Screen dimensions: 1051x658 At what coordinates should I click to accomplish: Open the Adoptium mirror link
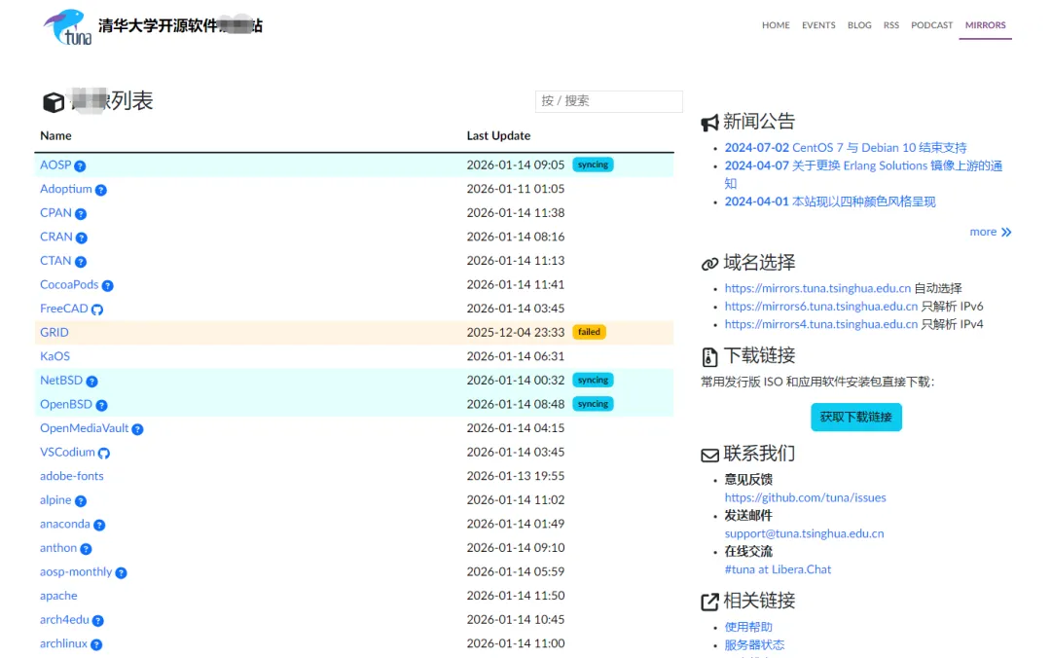[66, 189]
